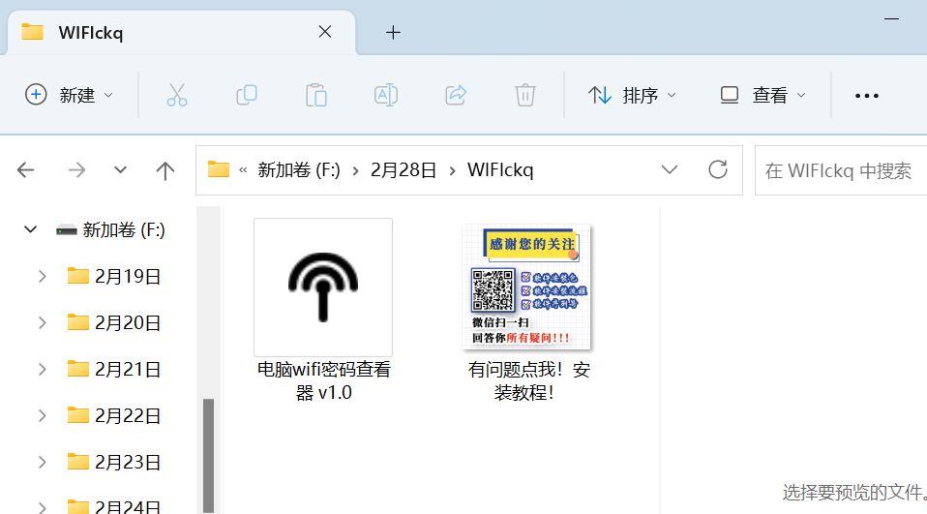Click file name 有问题点我！安装教程！

click(x=528, y=381)
